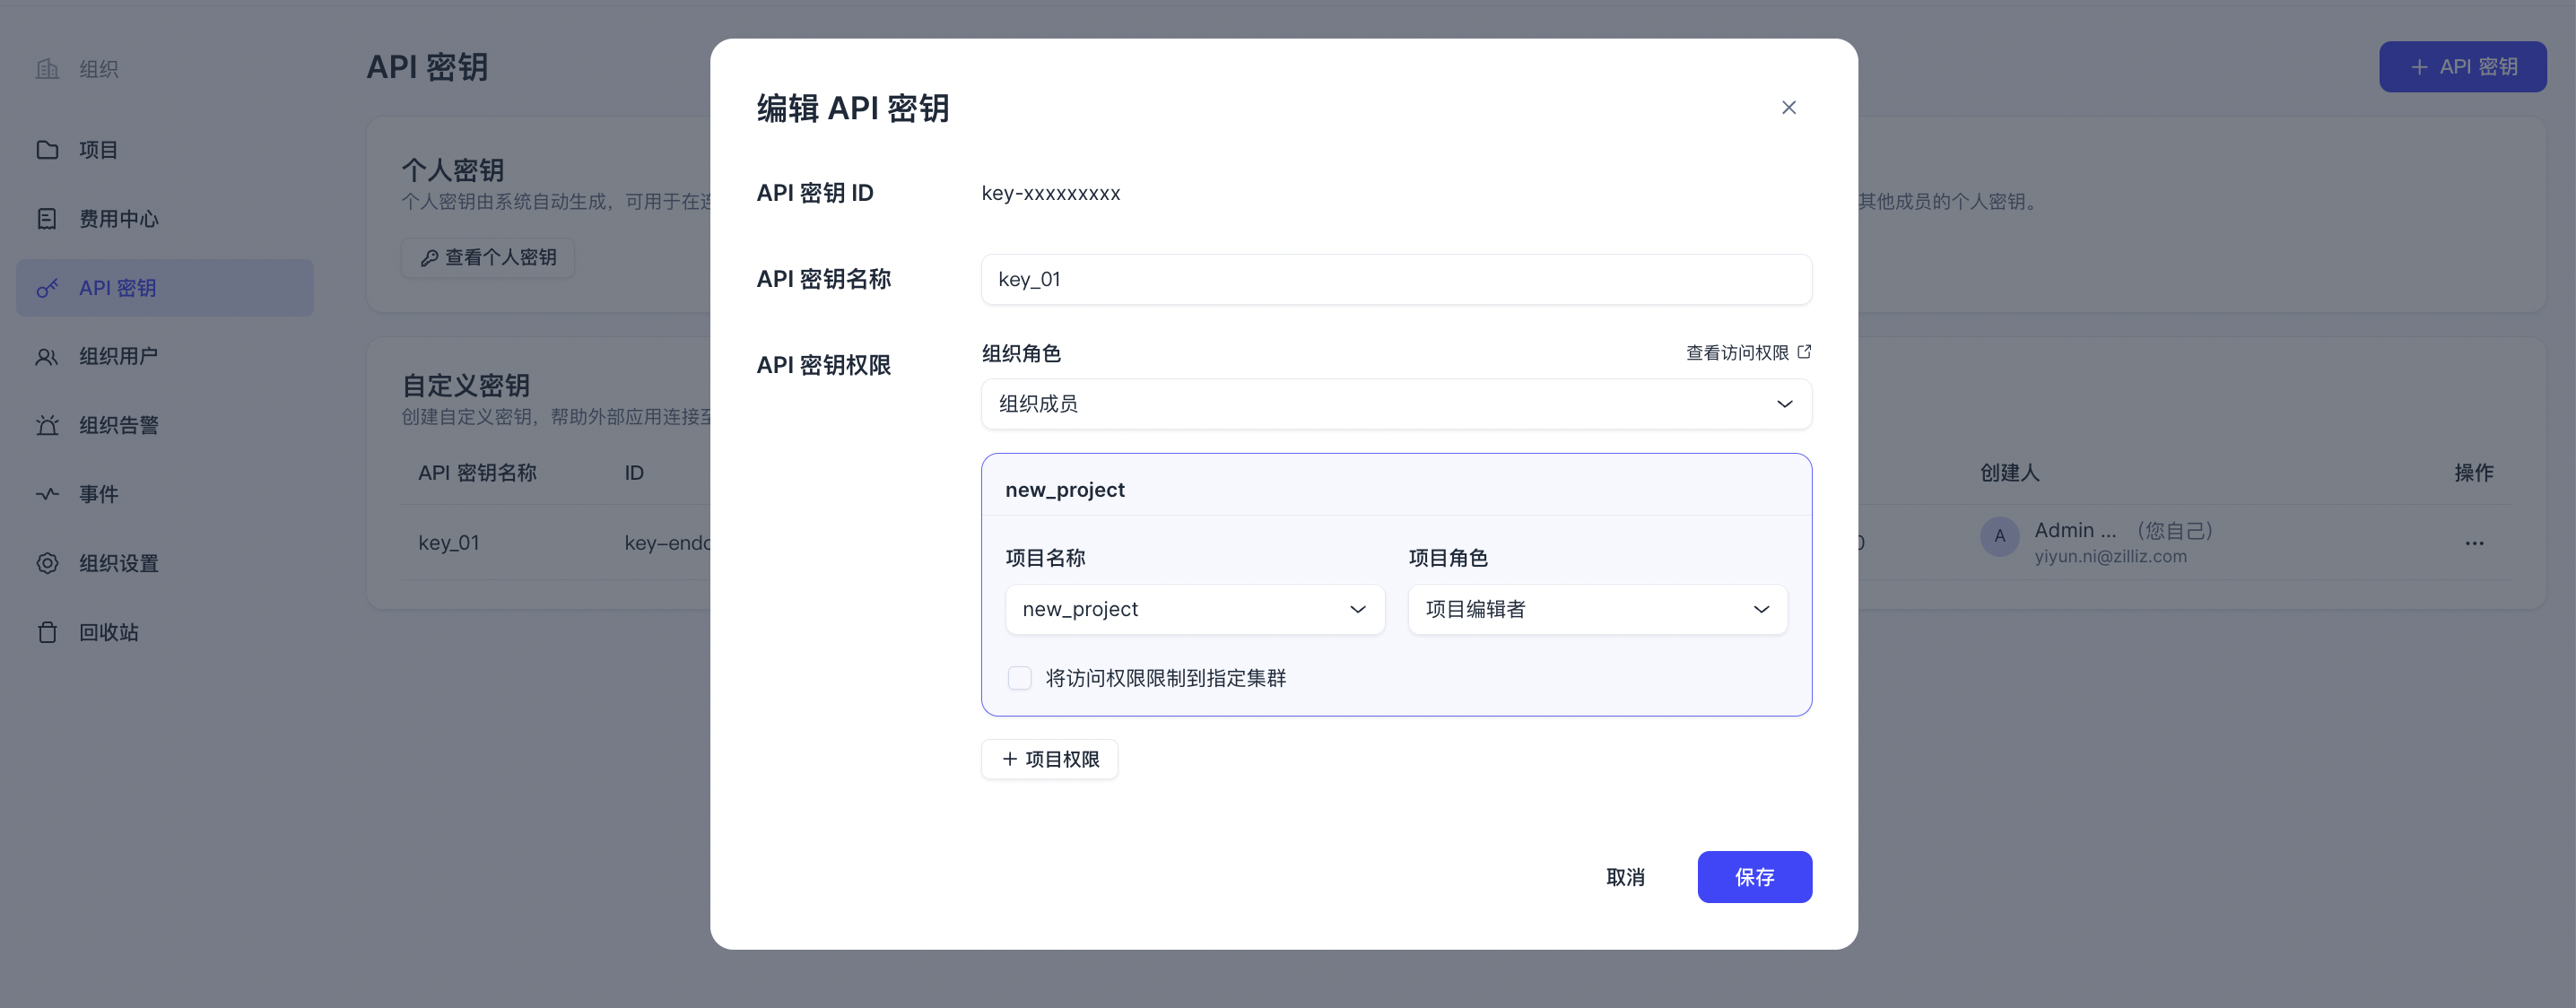Click the 组织告警 alarm icon

click(x=47, y=426)
